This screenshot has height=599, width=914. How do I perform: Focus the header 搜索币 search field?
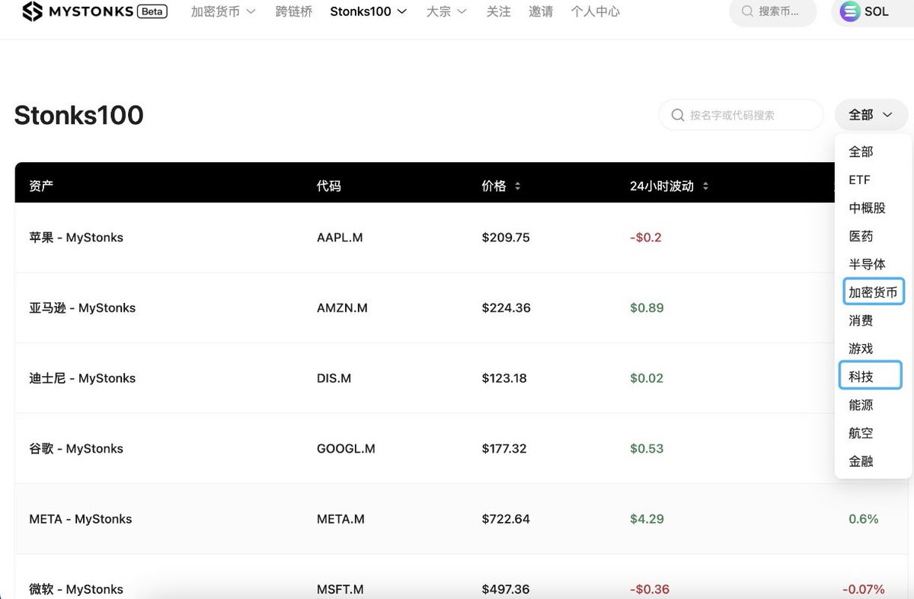772,11
